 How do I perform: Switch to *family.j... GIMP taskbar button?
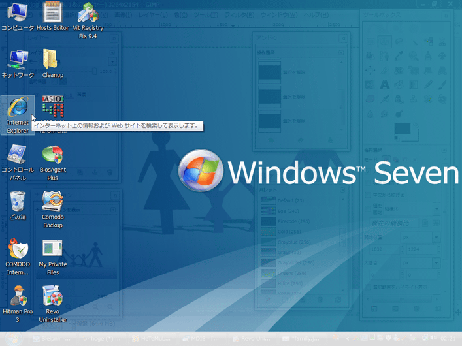(302, 339)
